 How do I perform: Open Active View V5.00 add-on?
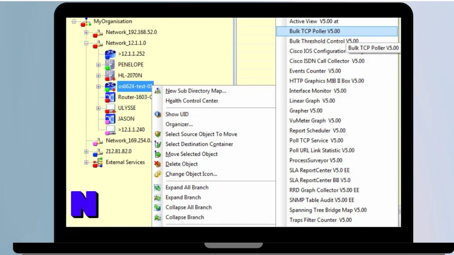click(337, 21)
